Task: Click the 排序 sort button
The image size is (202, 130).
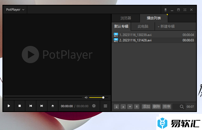Action: pyautogui.click(x=167, y=107)
